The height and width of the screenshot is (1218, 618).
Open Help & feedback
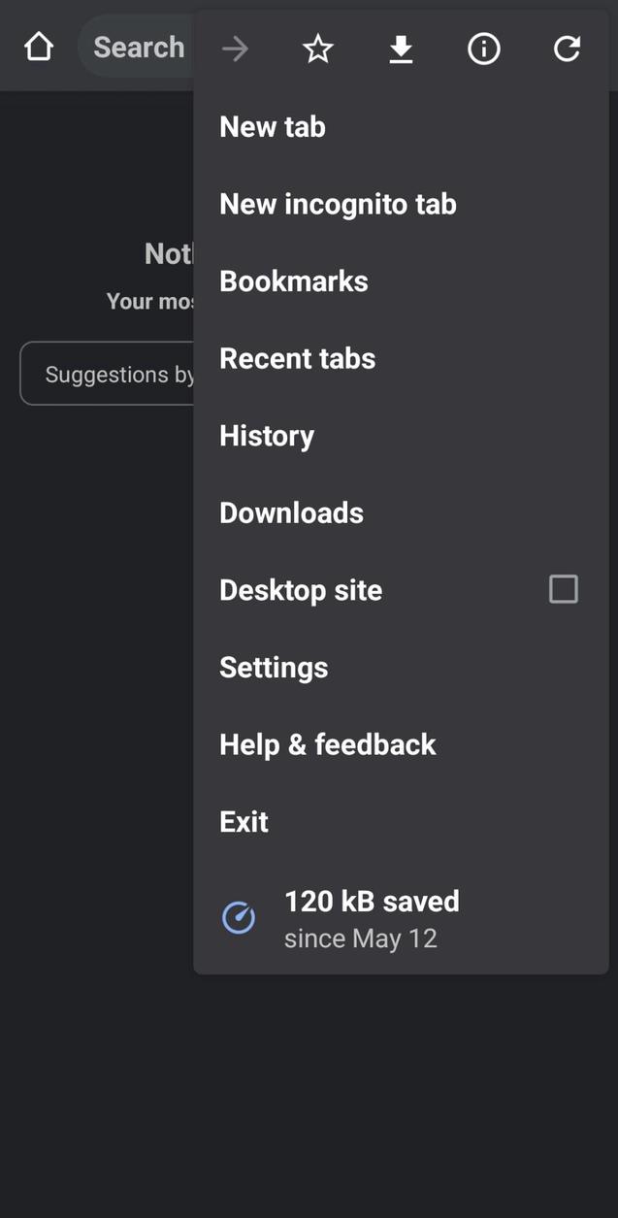pyautogui.click(x=327, y=744)
